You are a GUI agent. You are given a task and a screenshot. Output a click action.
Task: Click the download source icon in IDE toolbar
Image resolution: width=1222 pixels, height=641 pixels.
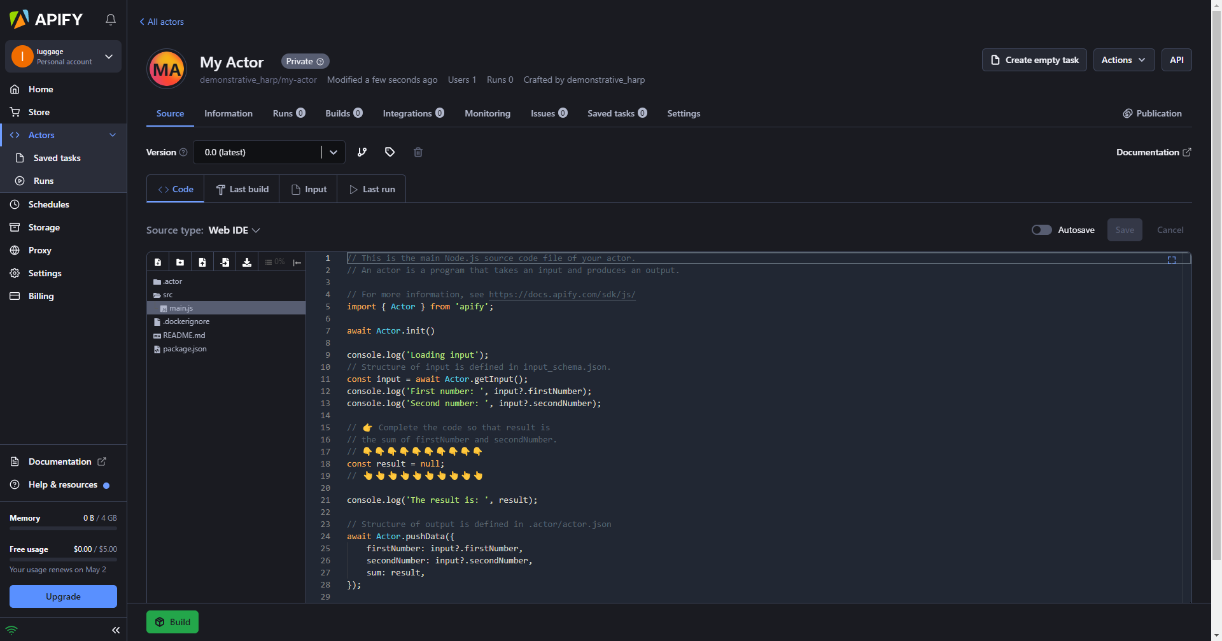point(247,262)
